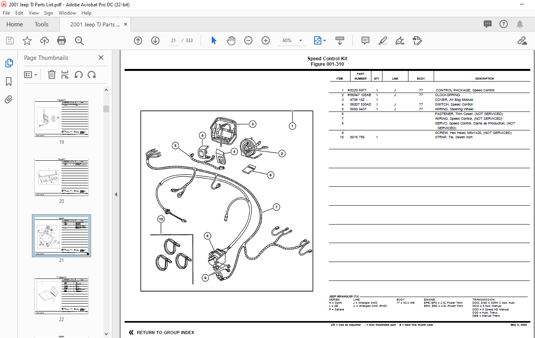Select page 20 thumbnail
535x338 pixels.
pyautogui.click(x=62, y=177)
